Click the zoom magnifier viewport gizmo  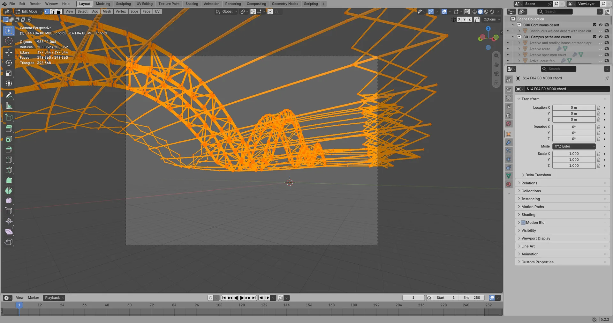[496, 56]
